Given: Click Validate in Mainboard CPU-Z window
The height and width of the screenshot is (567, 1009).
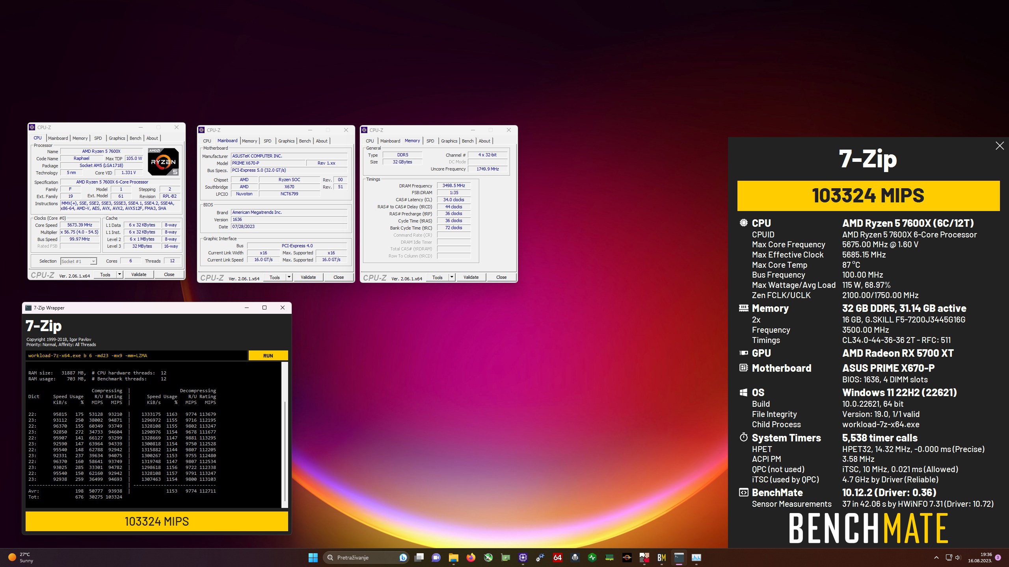Looking at the screenshot, I should click(x=308, y=277).
